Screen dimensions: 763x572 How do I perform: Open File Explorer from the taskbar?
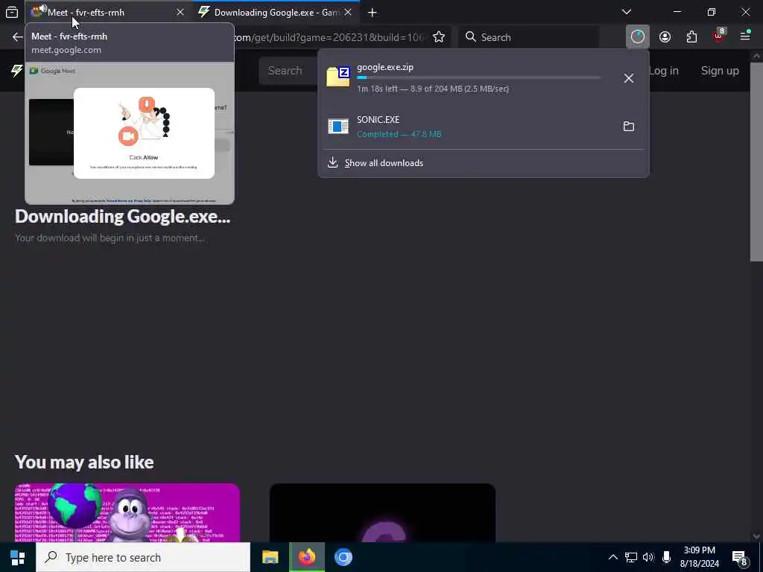point(270,557)
